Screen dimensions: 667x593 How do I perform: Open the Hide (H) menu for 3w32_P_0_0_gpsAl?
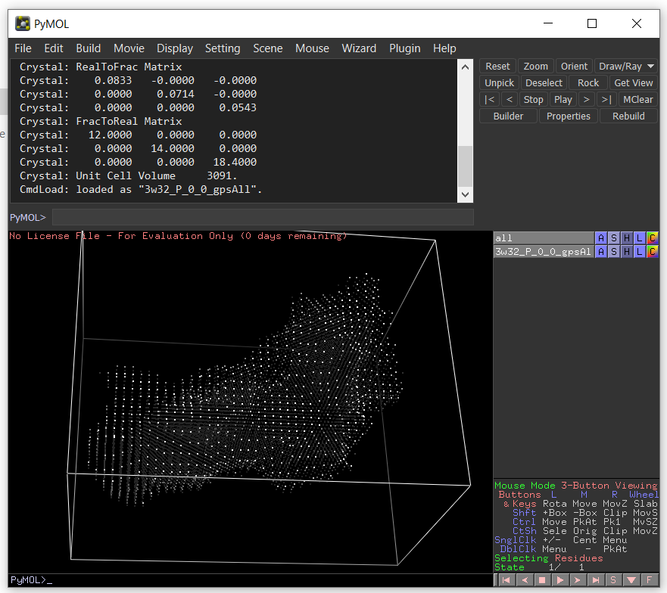[x=627, y=251]
